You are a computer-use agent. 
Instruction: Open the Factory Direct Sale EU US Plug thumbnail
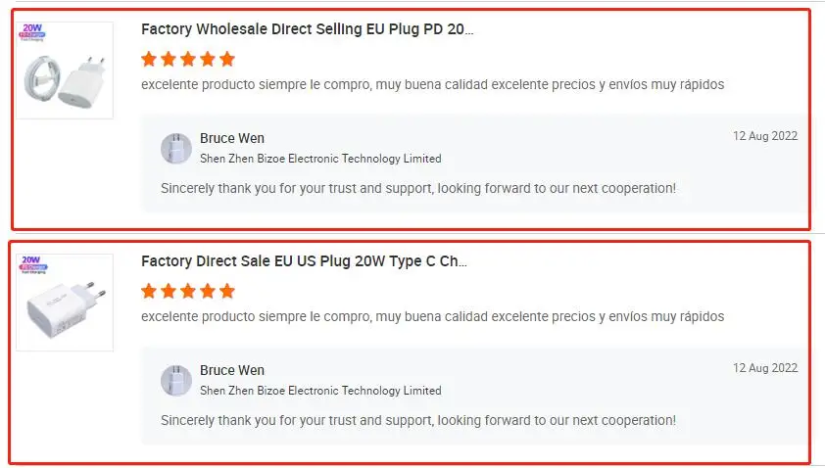click(65, 304)
